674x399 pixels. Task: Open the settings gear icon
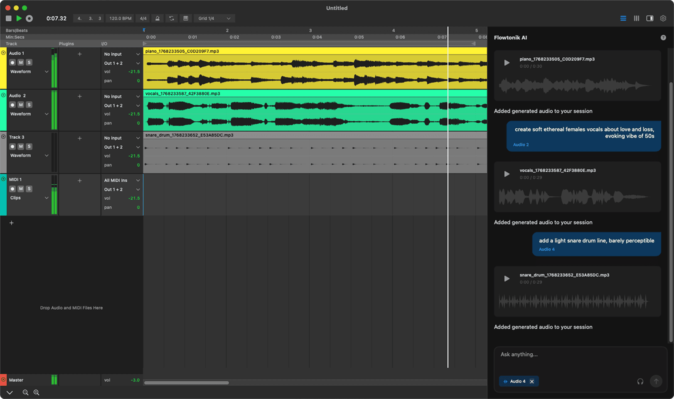[x=663, y=18]
